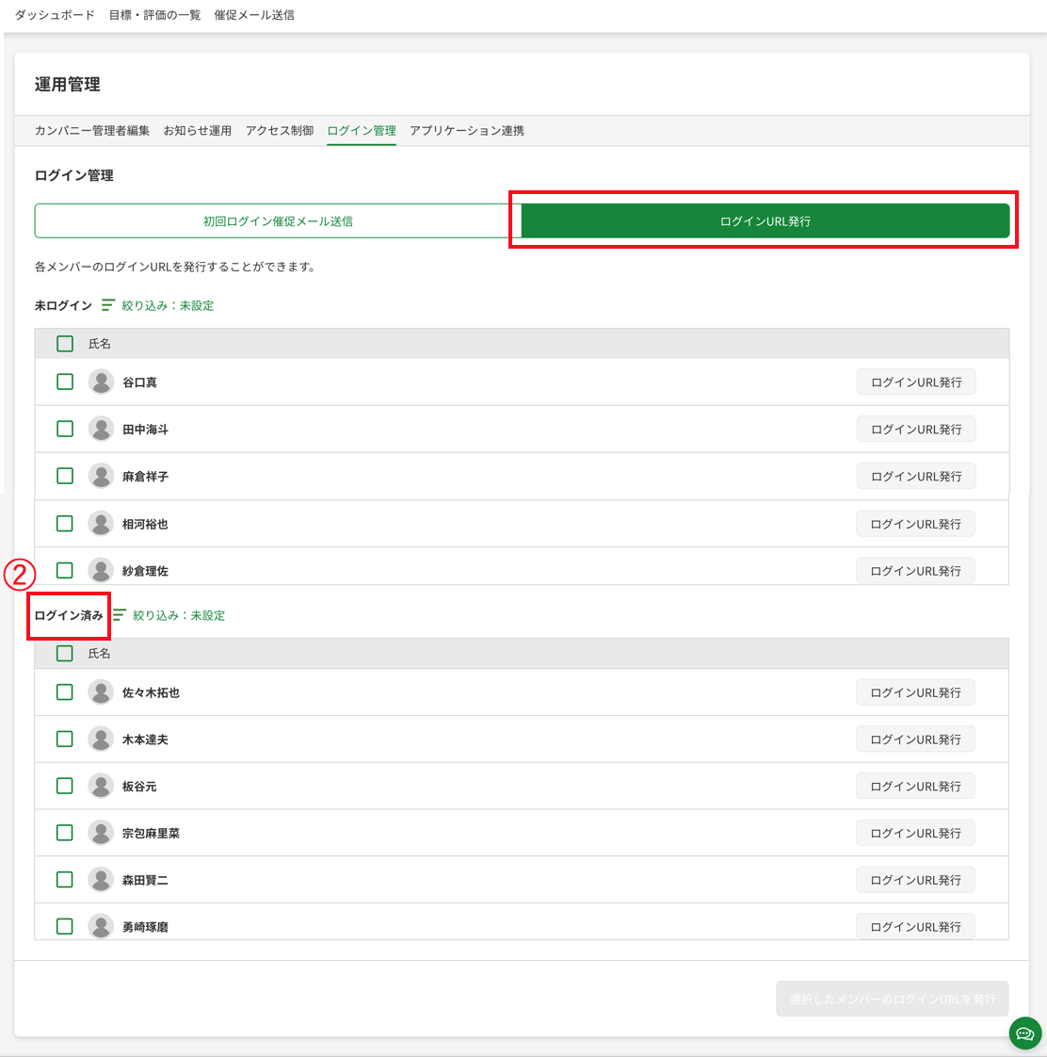Open the chat support bubble icon
1047x1057 pixels.
pos(1024,1033)
